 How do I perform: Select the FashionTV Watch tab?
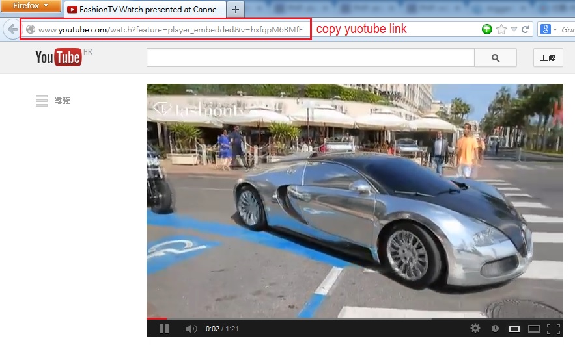(x=145, y=10)
